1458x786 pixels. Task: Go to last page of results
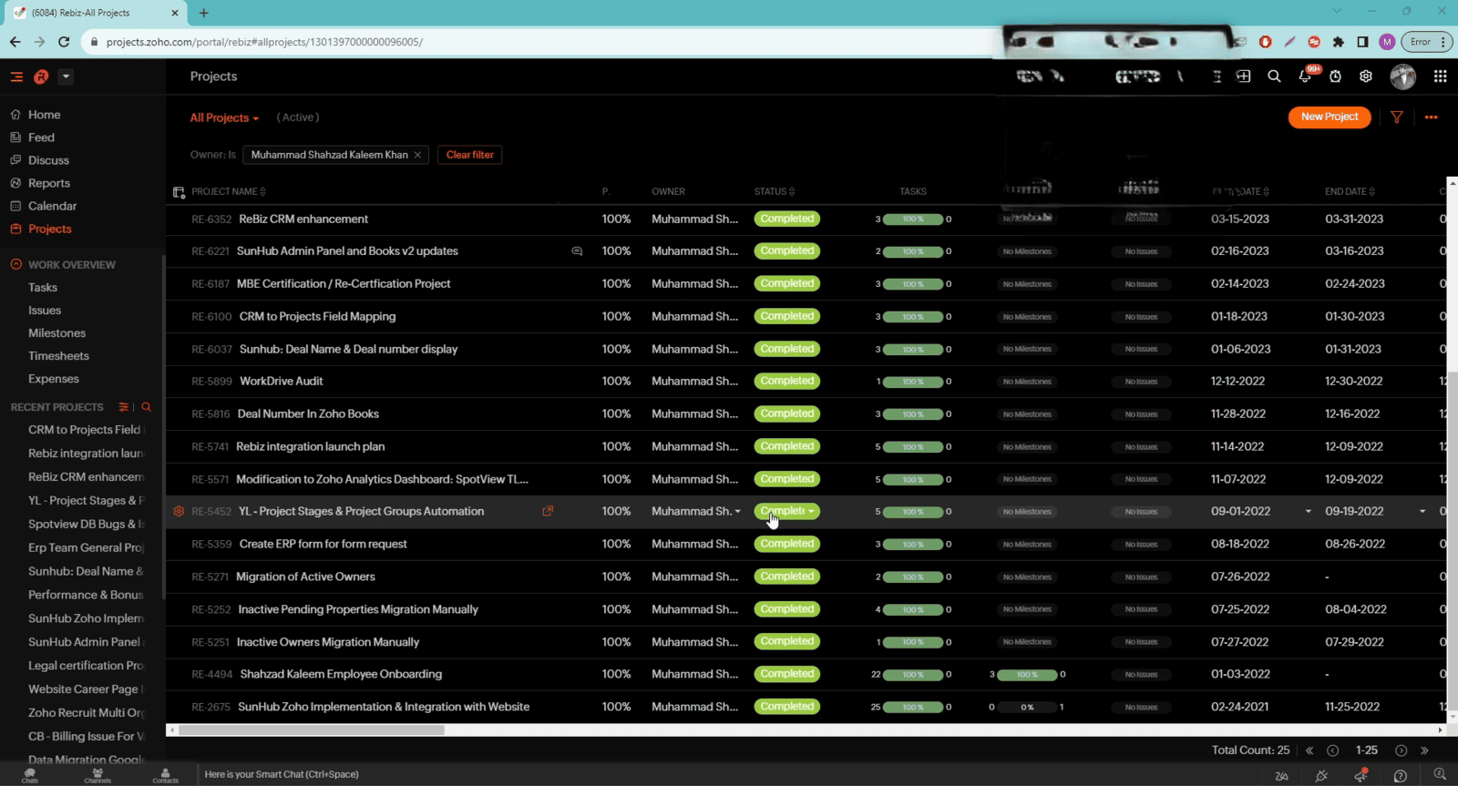[1424, 750]
